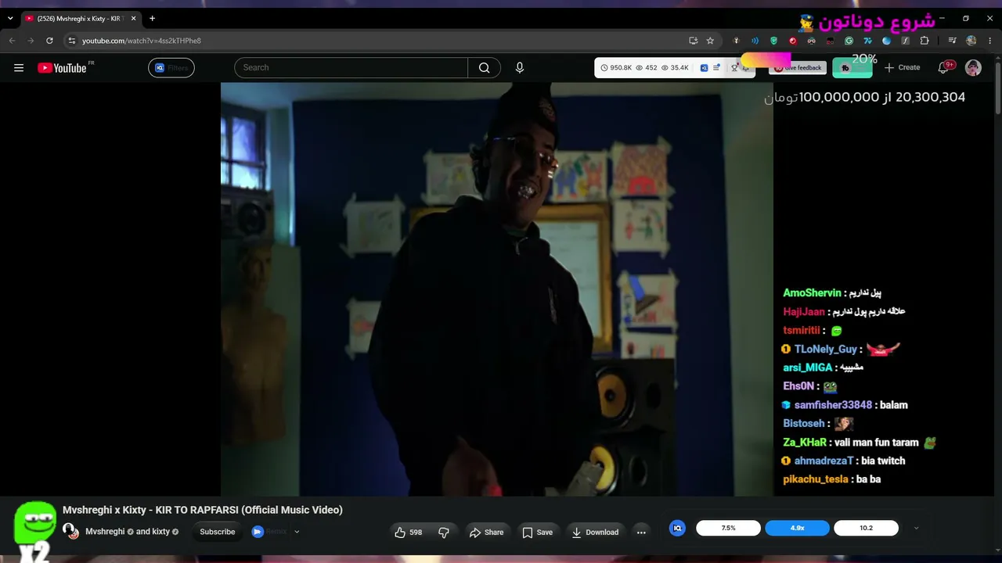
Task: Open the YouTube account avatar menu
Action: [x=973, y=68]
